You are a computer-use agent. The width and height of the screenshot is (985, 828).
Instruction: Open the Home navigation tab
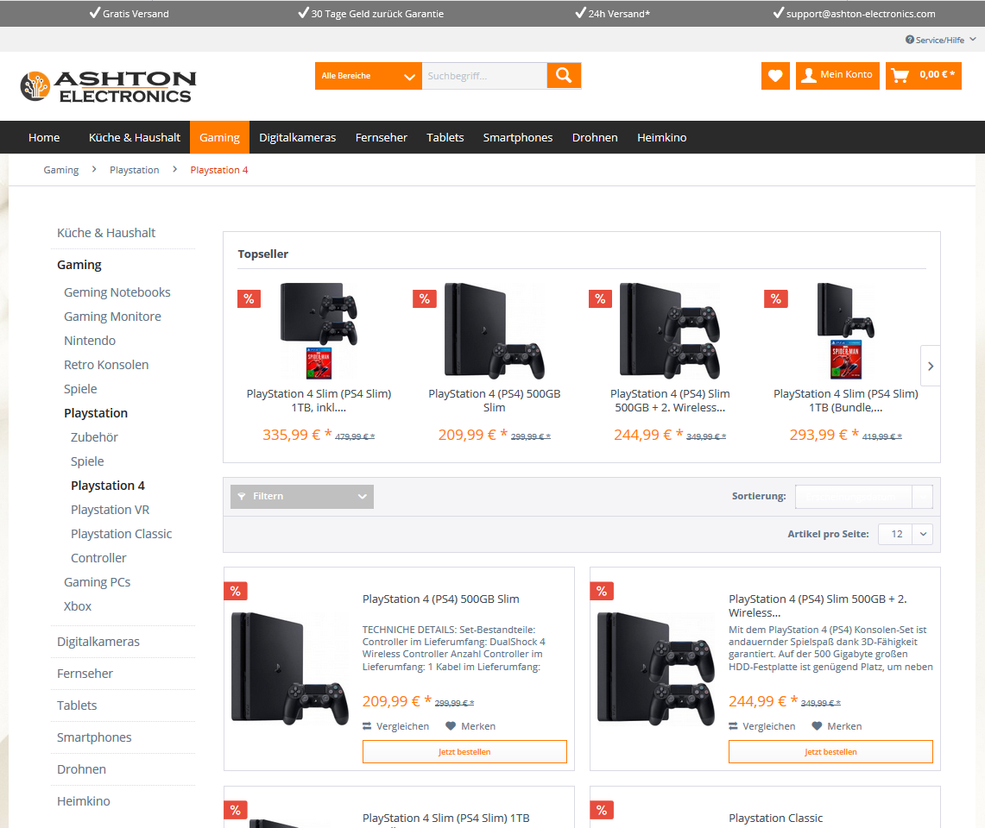coord(44,137)
